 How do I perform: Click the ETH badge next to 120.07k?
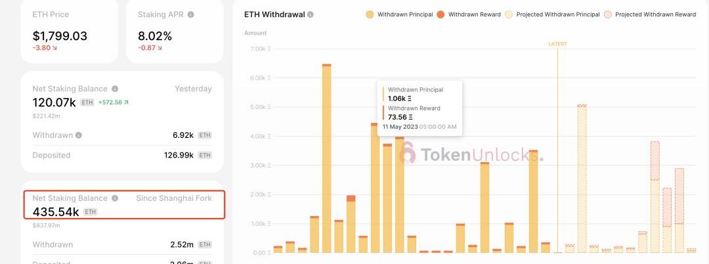[x=87, y=102]
